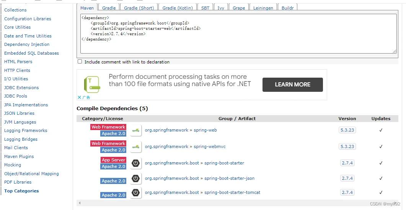
Task: Click the Web Framework tag for spring-web
Action: pyautogui.click(x=108, y=127)
